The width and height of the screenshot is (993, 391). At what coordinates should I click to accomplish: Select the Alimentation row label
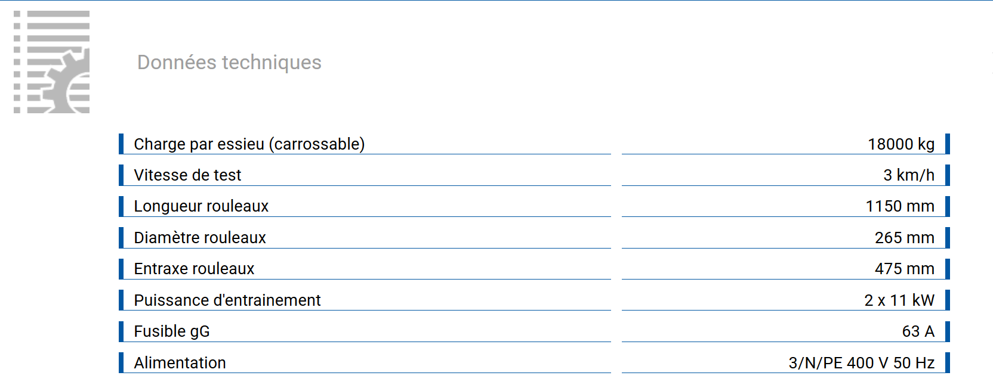click(x=180, y=363)
